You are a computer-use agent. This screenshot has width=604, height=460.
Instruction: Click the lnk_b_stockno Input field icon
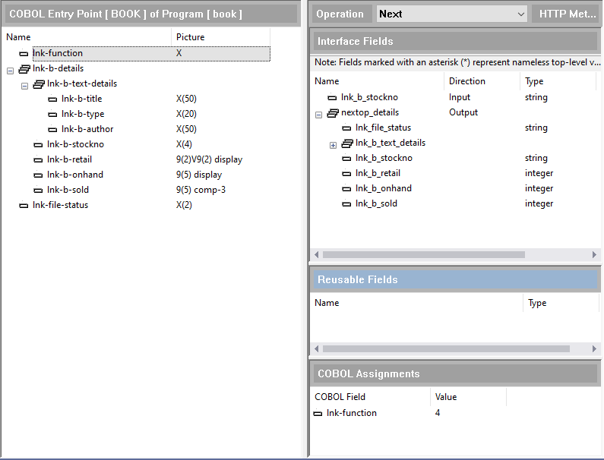[x=332, y=98]
